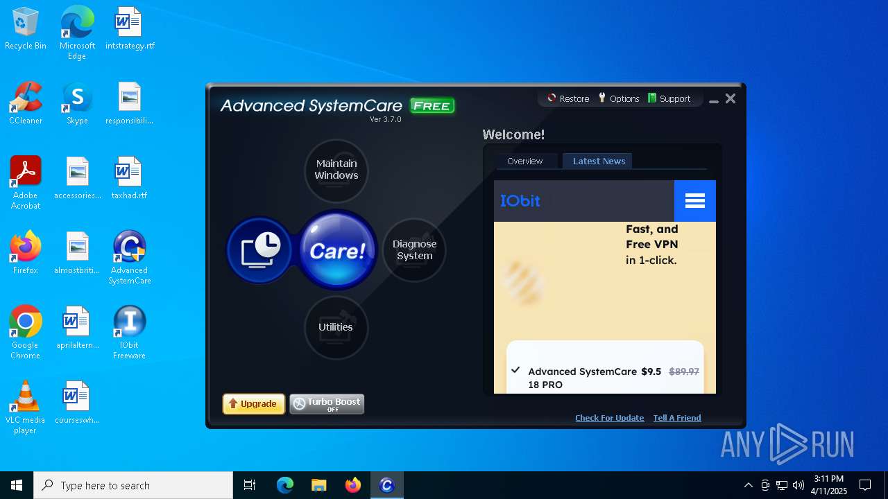Select the Advanced SystemCare desktop shortcut
This screenshot has width=888, height=499.
(130, 258)
